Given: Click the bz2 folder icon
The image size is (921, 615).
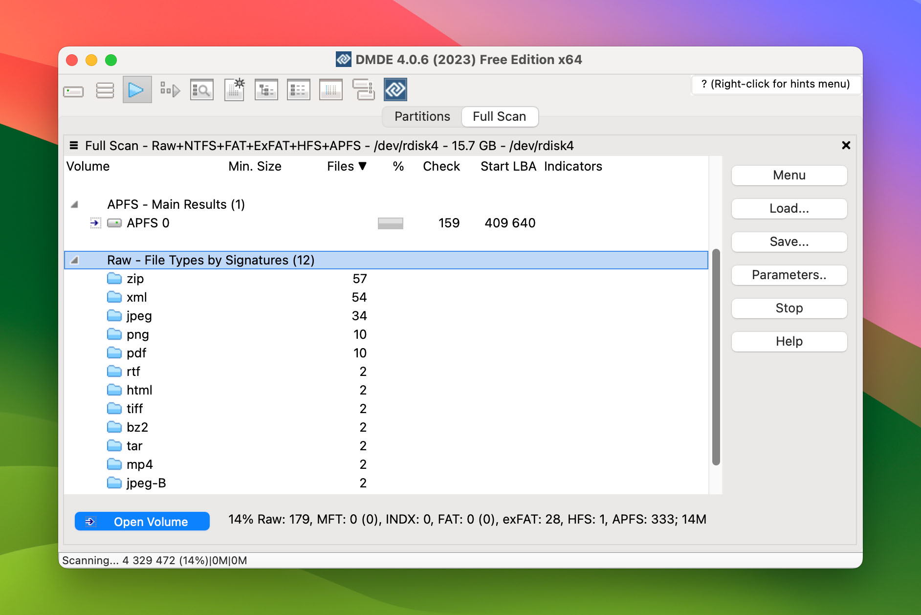Looking at the screenshot, I should 114,427.
